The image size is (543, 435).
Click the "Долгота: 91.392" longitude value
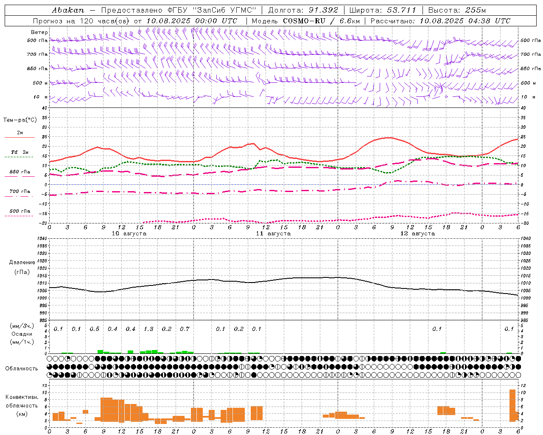tap(303, 10)
